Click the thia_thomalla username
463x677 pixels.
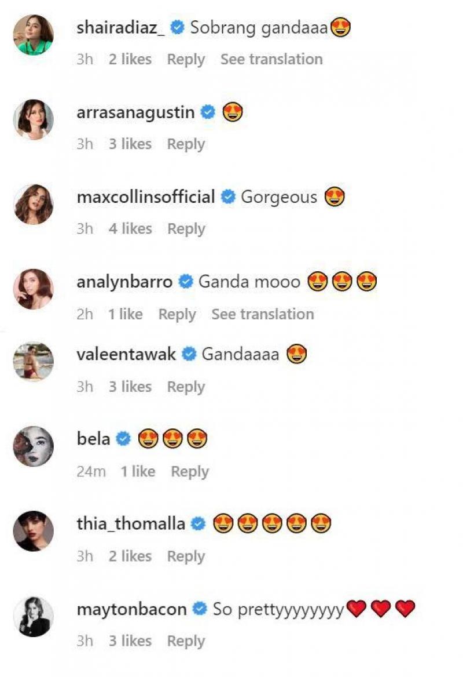pyautogui.click(x=131, y=524)
